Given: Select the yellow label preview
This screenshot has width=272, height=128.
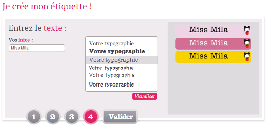Looking at the screenshot, I should pyautogui.click(x=213, y=57).
